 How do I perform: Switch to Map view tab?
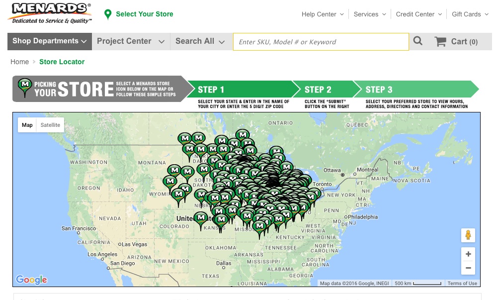[27, 125]
